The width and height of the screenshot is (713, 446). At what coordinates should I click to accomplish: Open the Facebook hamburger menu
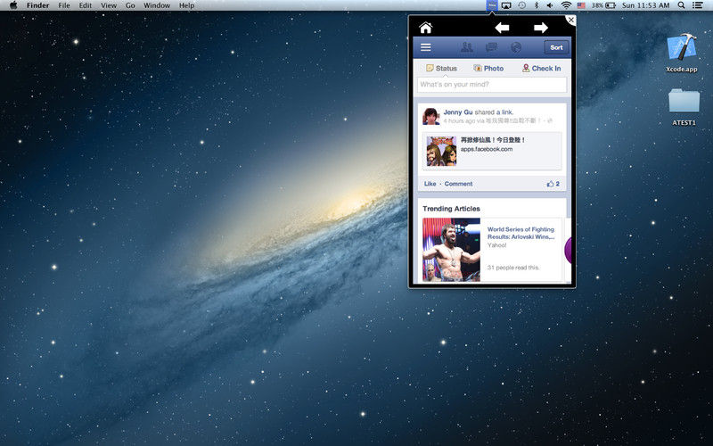[x=426, y=47]
